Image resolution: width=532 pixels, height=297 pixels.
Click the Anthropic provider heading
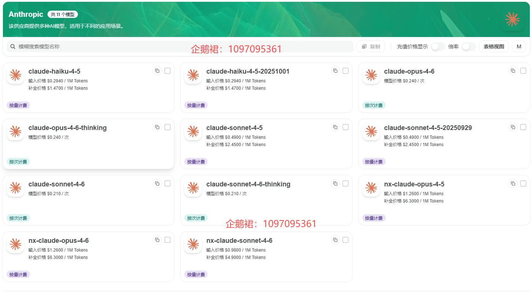[x=26, y=15]
